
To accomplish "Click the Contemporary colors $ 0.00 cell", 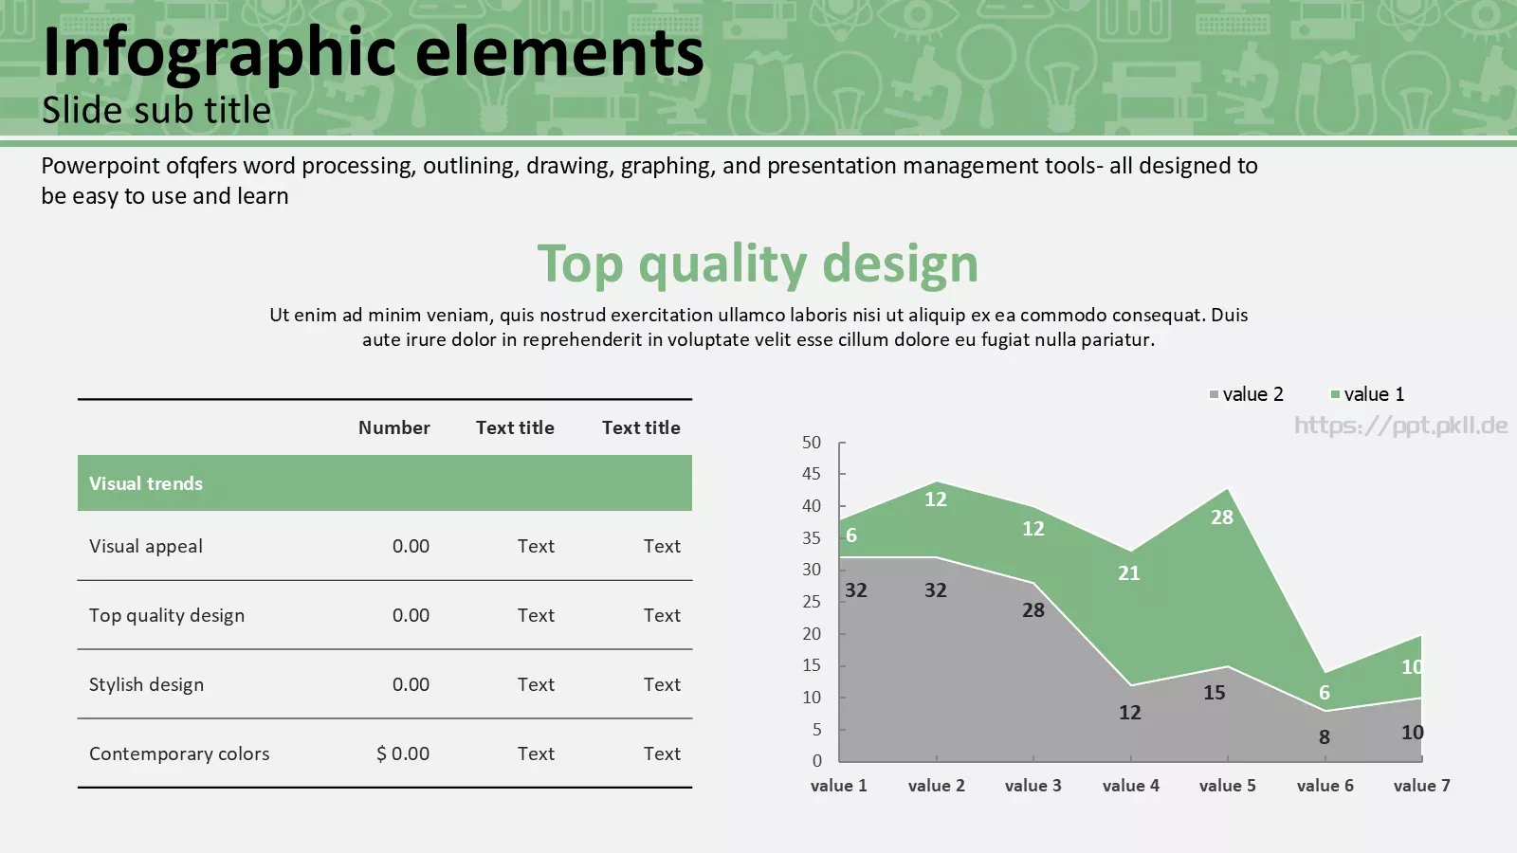I will tap(403, 754).
